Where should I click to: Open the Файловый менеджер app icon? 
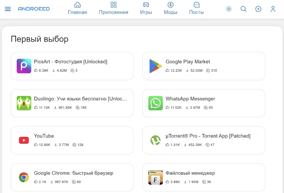(155, 177)
